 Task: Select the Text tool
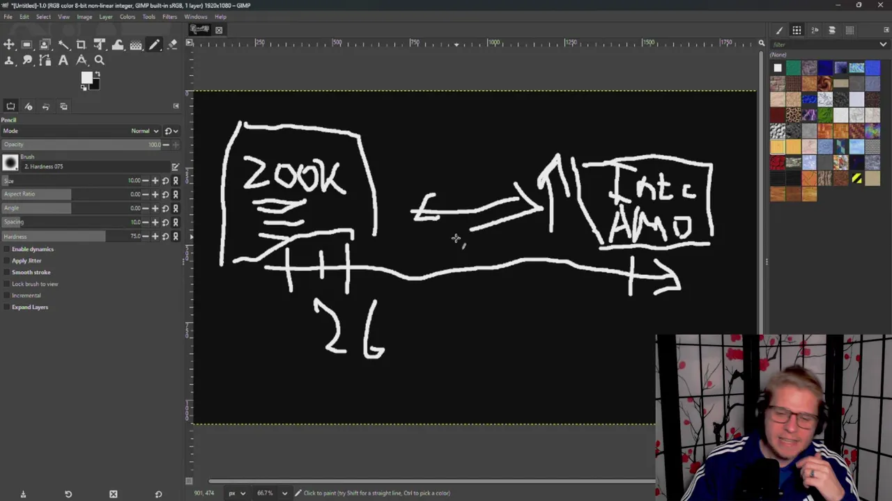tap(63, 61)
